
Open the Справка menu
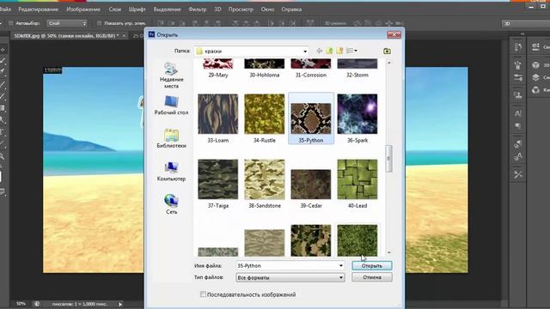point(291,9)
